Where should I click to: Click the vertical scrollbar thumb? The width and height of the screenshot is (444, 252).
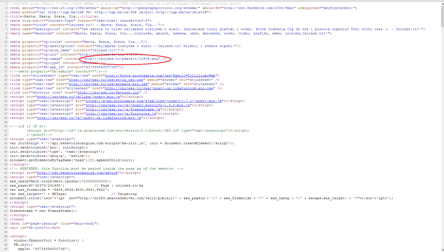pyautogui.click(x=442, y=17)
